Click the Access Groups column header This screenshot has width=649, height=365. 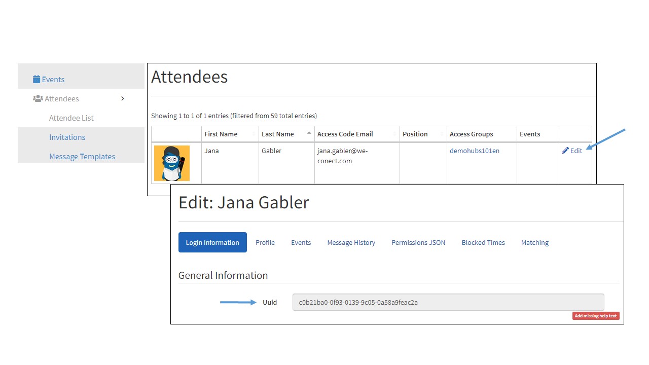(x=482, y=134)
